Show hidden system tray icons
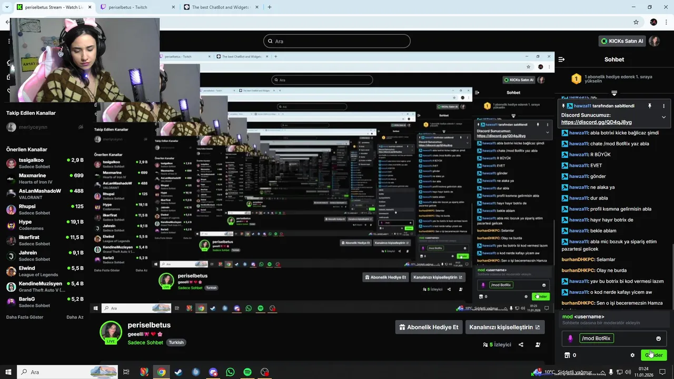This screenshot has height=379, width=674. pos(603,372)
